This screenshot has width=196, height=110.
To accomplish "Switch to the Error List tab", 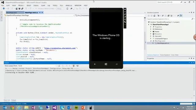I will (7, 100).
